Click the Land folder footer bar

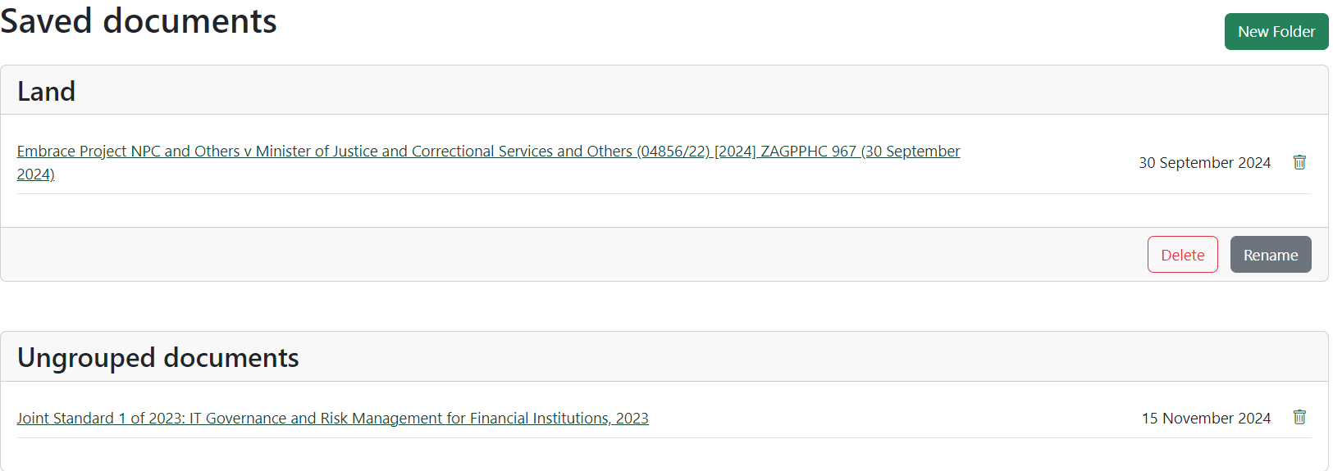(x=664, y=254)
